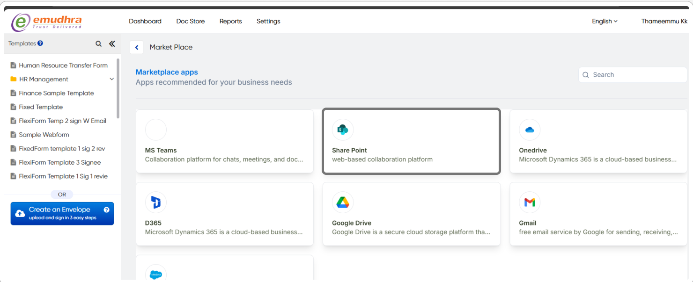The height and width of the screenshot is (282, 693).
Task: Click the Gmail icon
Action: tap(530, 202)
